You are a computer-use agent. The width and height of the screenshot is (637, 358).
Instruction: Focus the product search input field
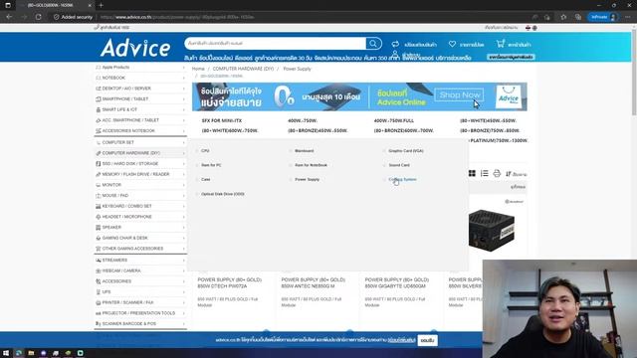point(275,44)
